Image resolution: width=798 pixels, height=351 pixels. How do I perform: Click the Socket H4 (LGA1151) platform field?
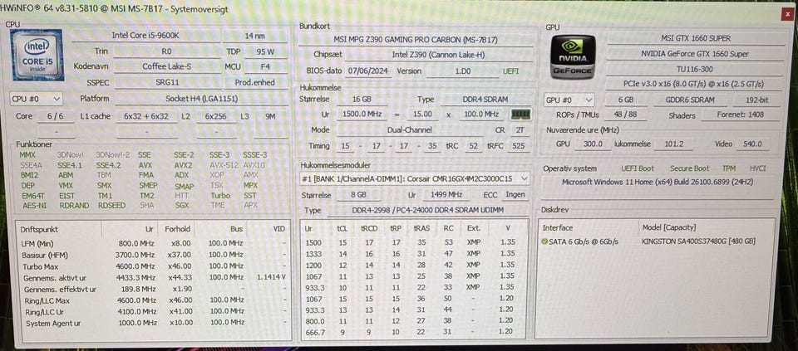(201, 99)
